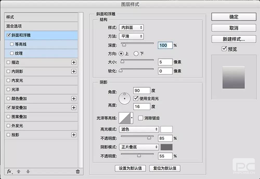This screenshot has height=179, width=260.
Task: Open the 高光模式 dropdown showing 滤色
Action: 139,129
